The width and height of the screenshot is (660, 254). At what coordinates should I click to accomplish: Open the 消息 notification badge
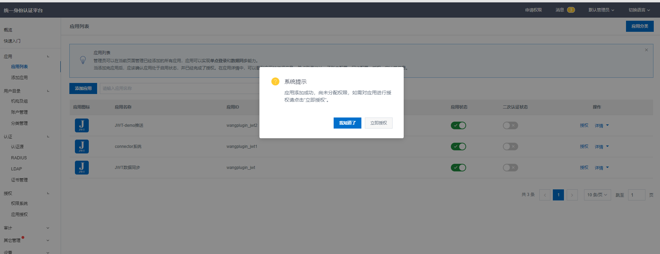pyautogui.click(x=571, y=10)
